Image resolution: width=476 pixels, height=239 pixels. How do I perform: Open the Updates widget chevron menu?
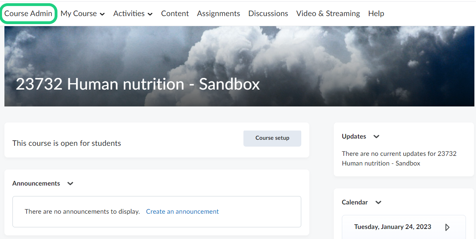pos(376,137)
